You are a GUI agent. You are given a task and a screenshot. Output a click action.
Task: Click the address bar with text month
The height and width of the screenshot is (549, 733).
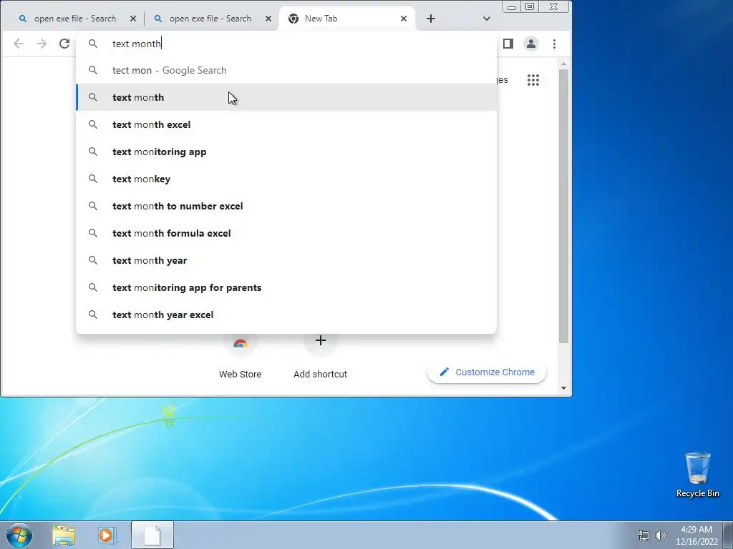point(286,44)
